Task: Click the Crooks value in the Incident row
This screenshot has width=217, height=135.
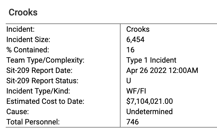Action: click(x=138, y=29)
